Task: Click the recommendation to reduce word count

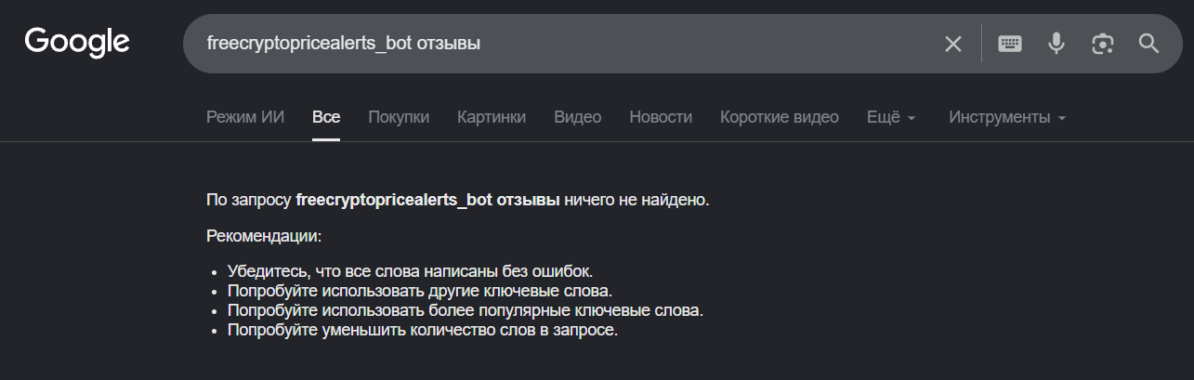Action: click(423, 330)
